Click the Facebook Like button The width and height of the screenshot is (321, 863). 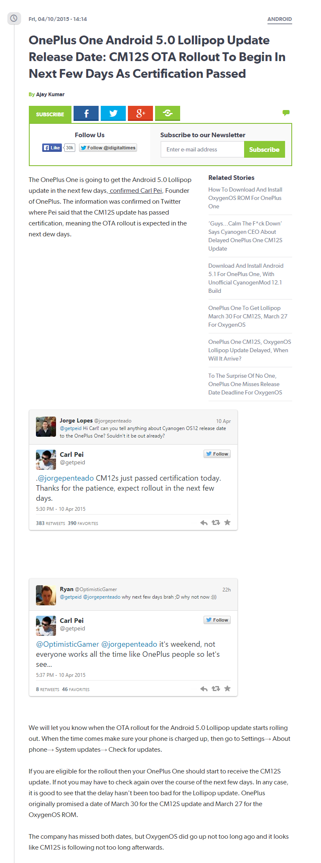coord(52,148)
